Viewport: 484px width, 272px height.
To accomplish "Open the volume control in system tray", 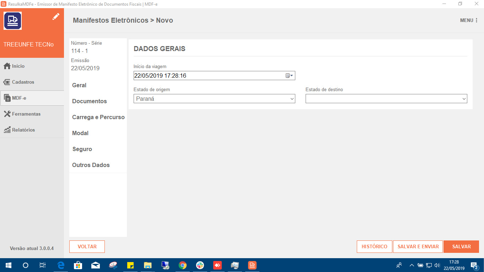I will [437, 265].
